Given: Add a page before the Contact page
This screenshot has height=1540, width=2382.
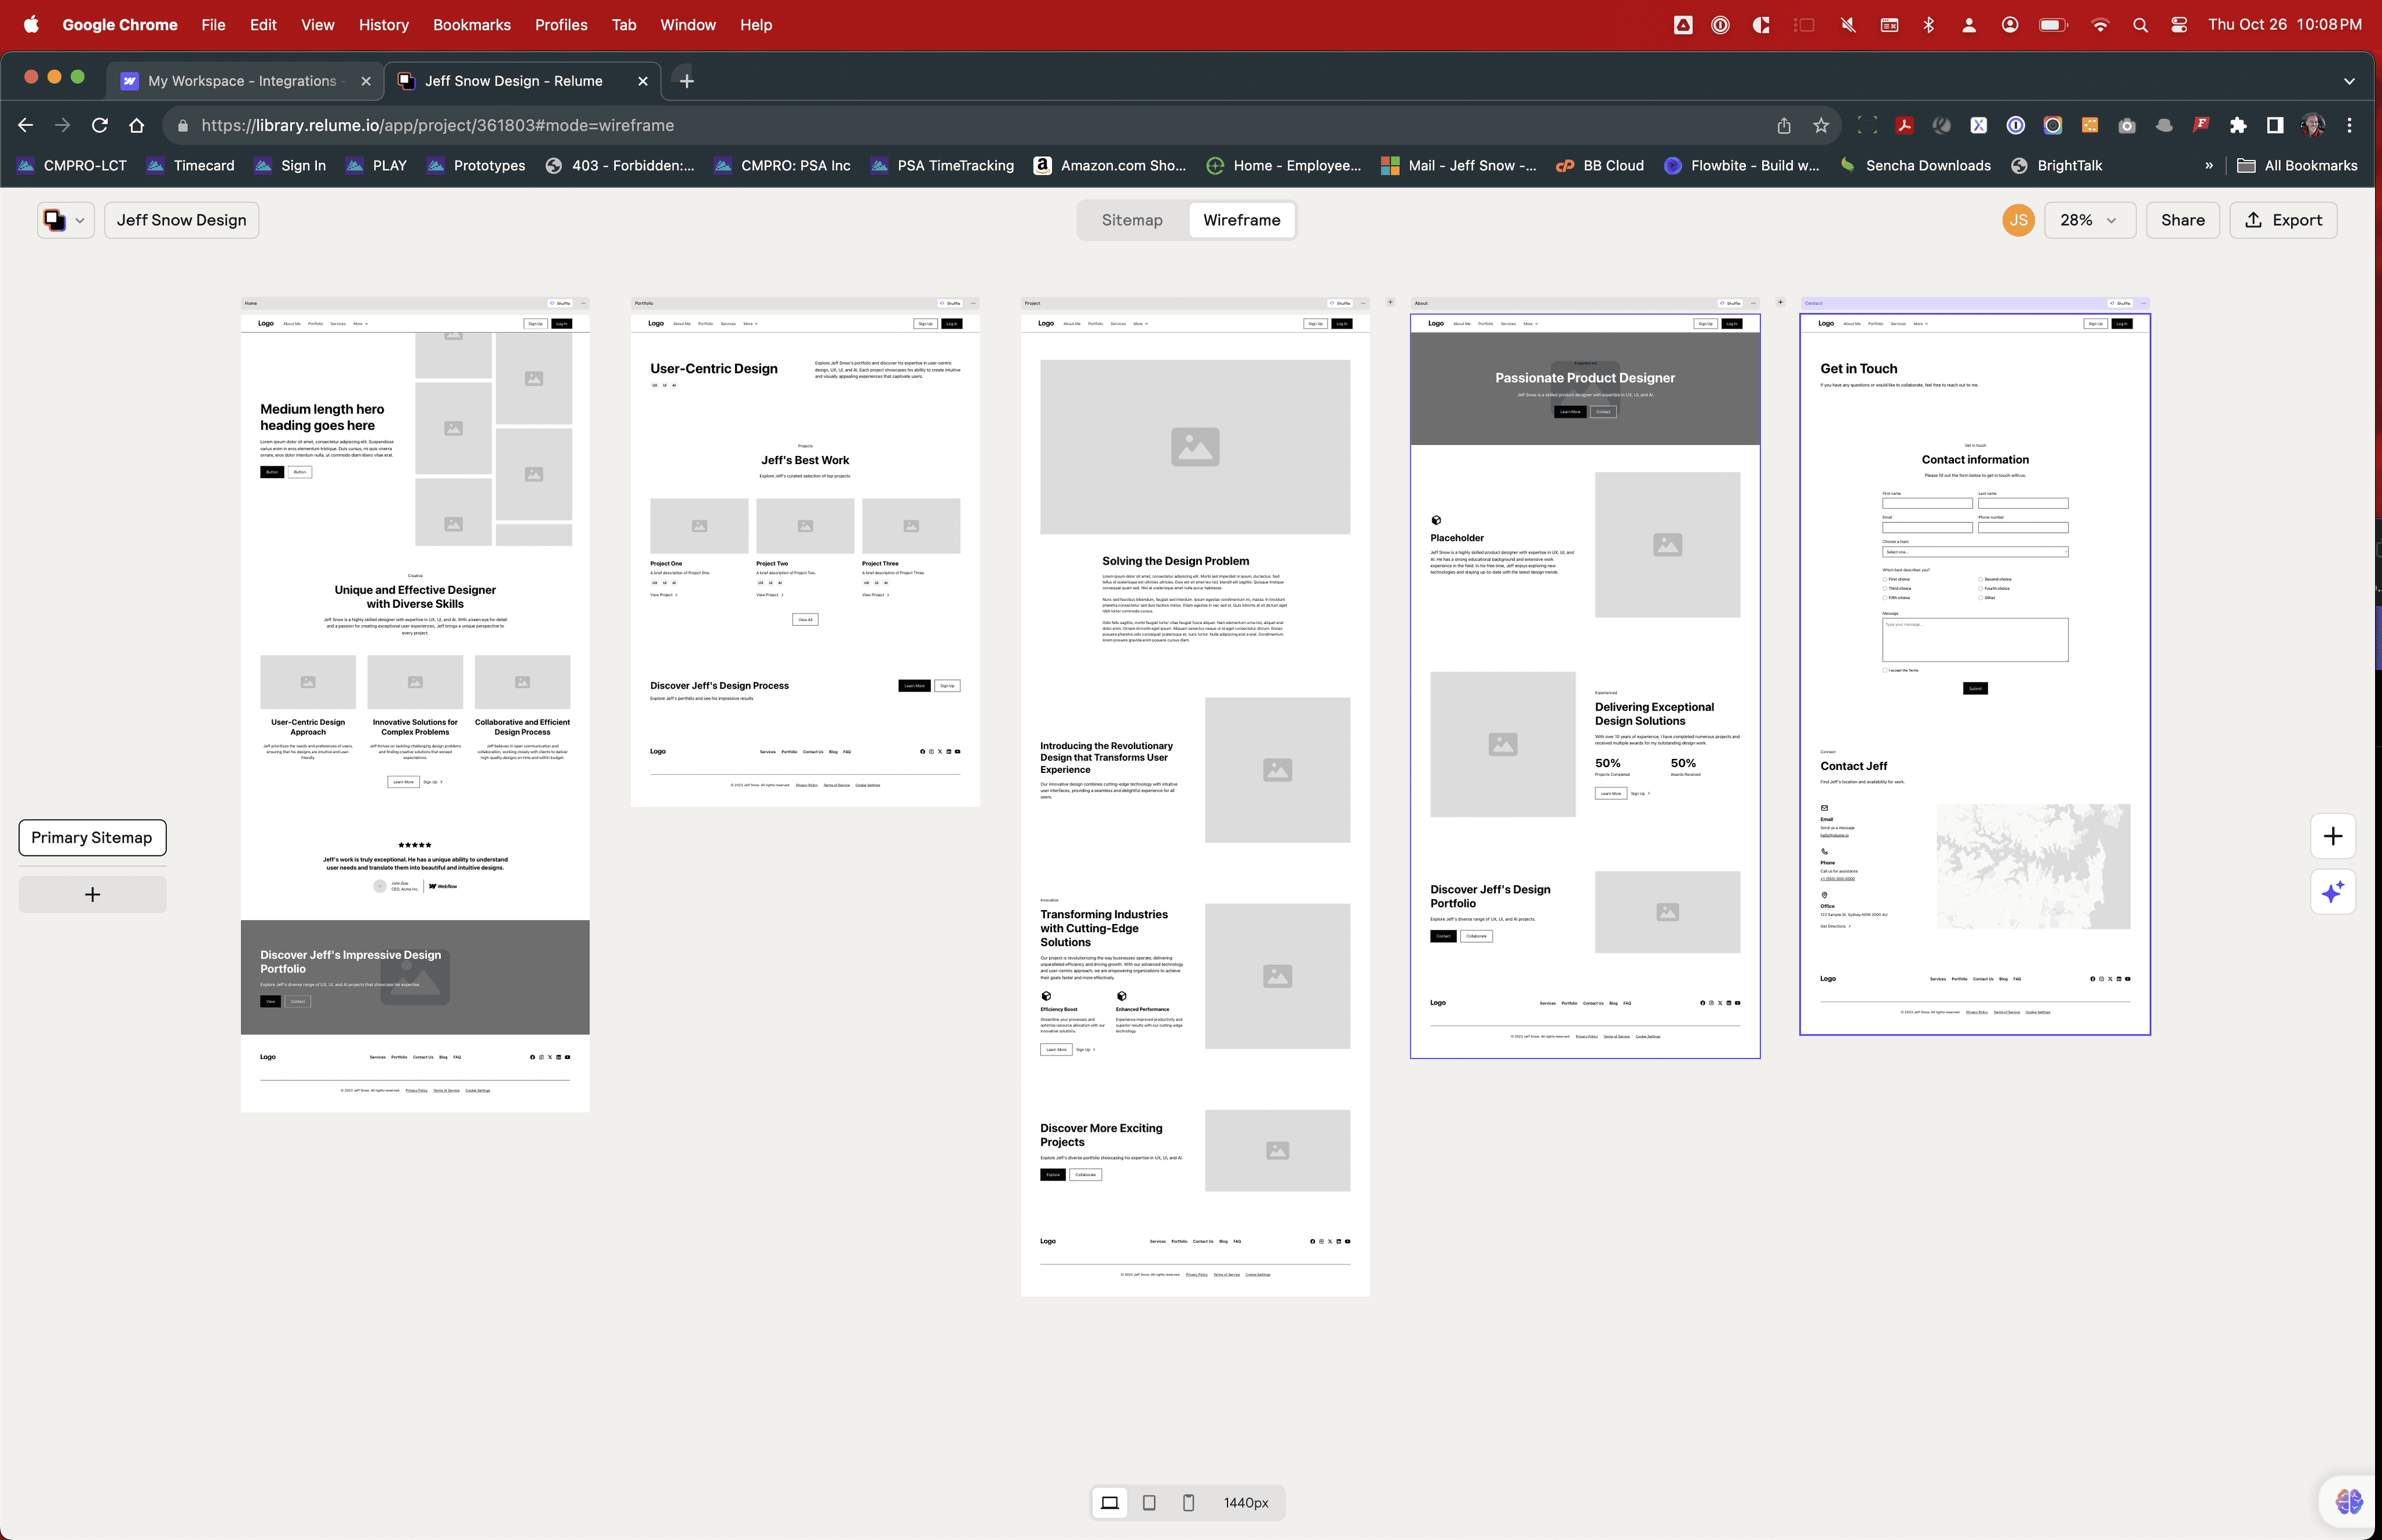Looking at the screenshot, I should (x=1780, y=302).
